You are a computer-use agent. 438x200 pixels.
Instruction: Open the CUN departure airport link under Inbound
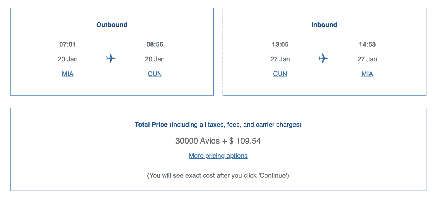click(280, 74)
